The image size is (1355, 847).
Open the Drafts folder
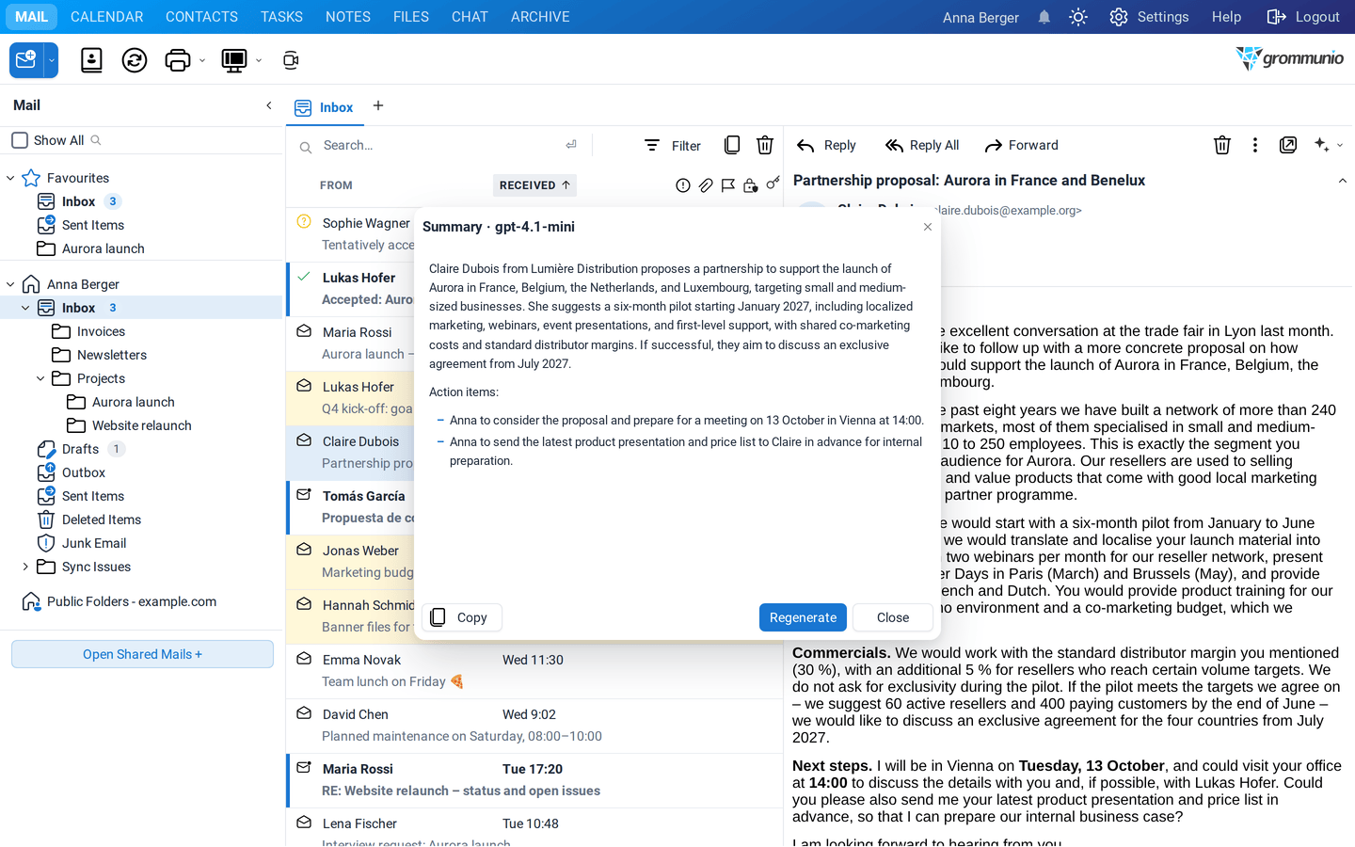tap(80, 449)
